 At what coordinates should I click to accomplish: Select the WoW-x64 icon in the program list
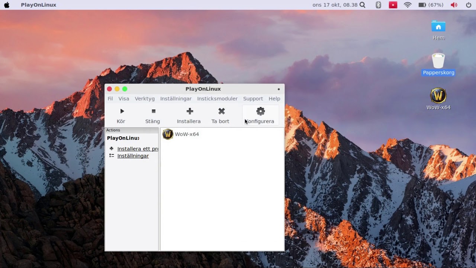click(168, 134)
